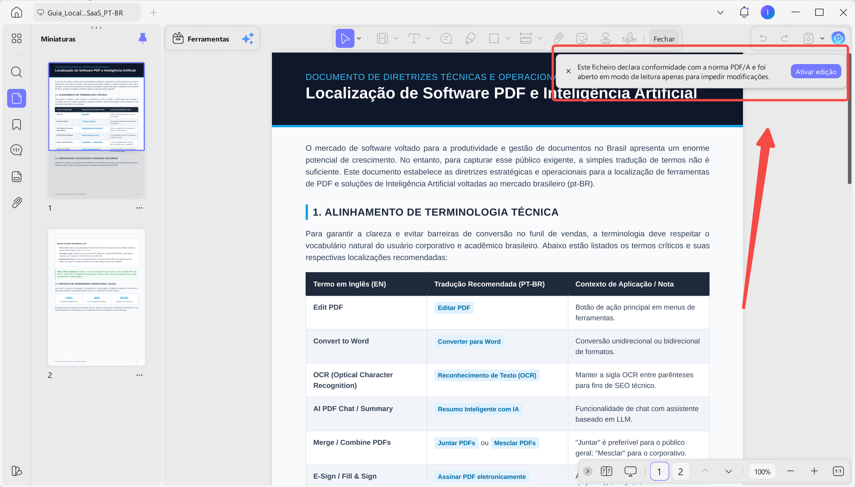The image size is (855, 487).
Task: Go to previous page arrow
Action: click(705, 471)
